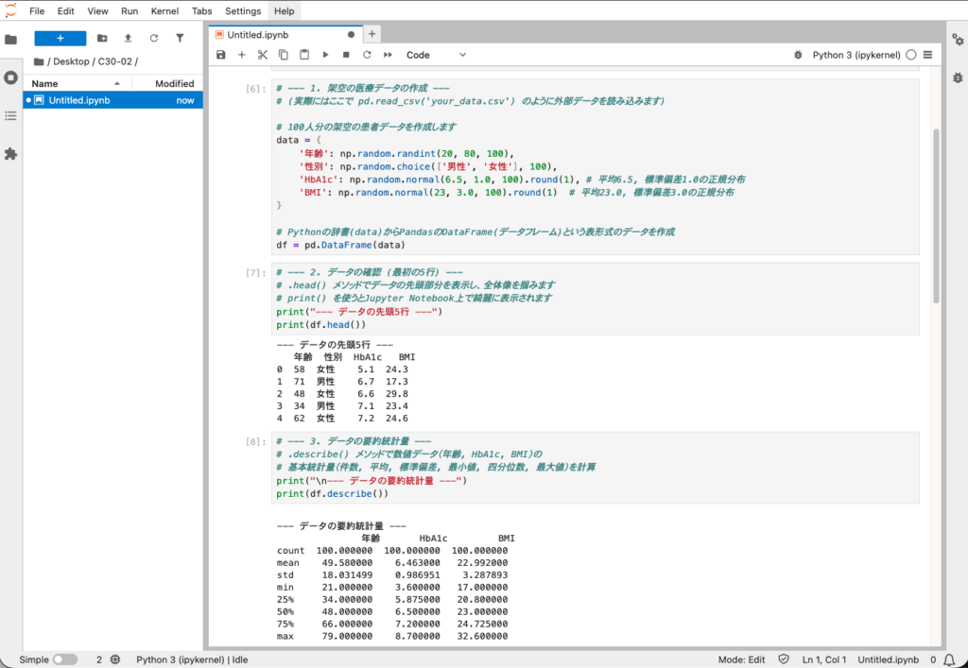Open the cell type Code dropdown
This screenshot has width=968, height=668.
pyautogui.click(x=436, y=55)
